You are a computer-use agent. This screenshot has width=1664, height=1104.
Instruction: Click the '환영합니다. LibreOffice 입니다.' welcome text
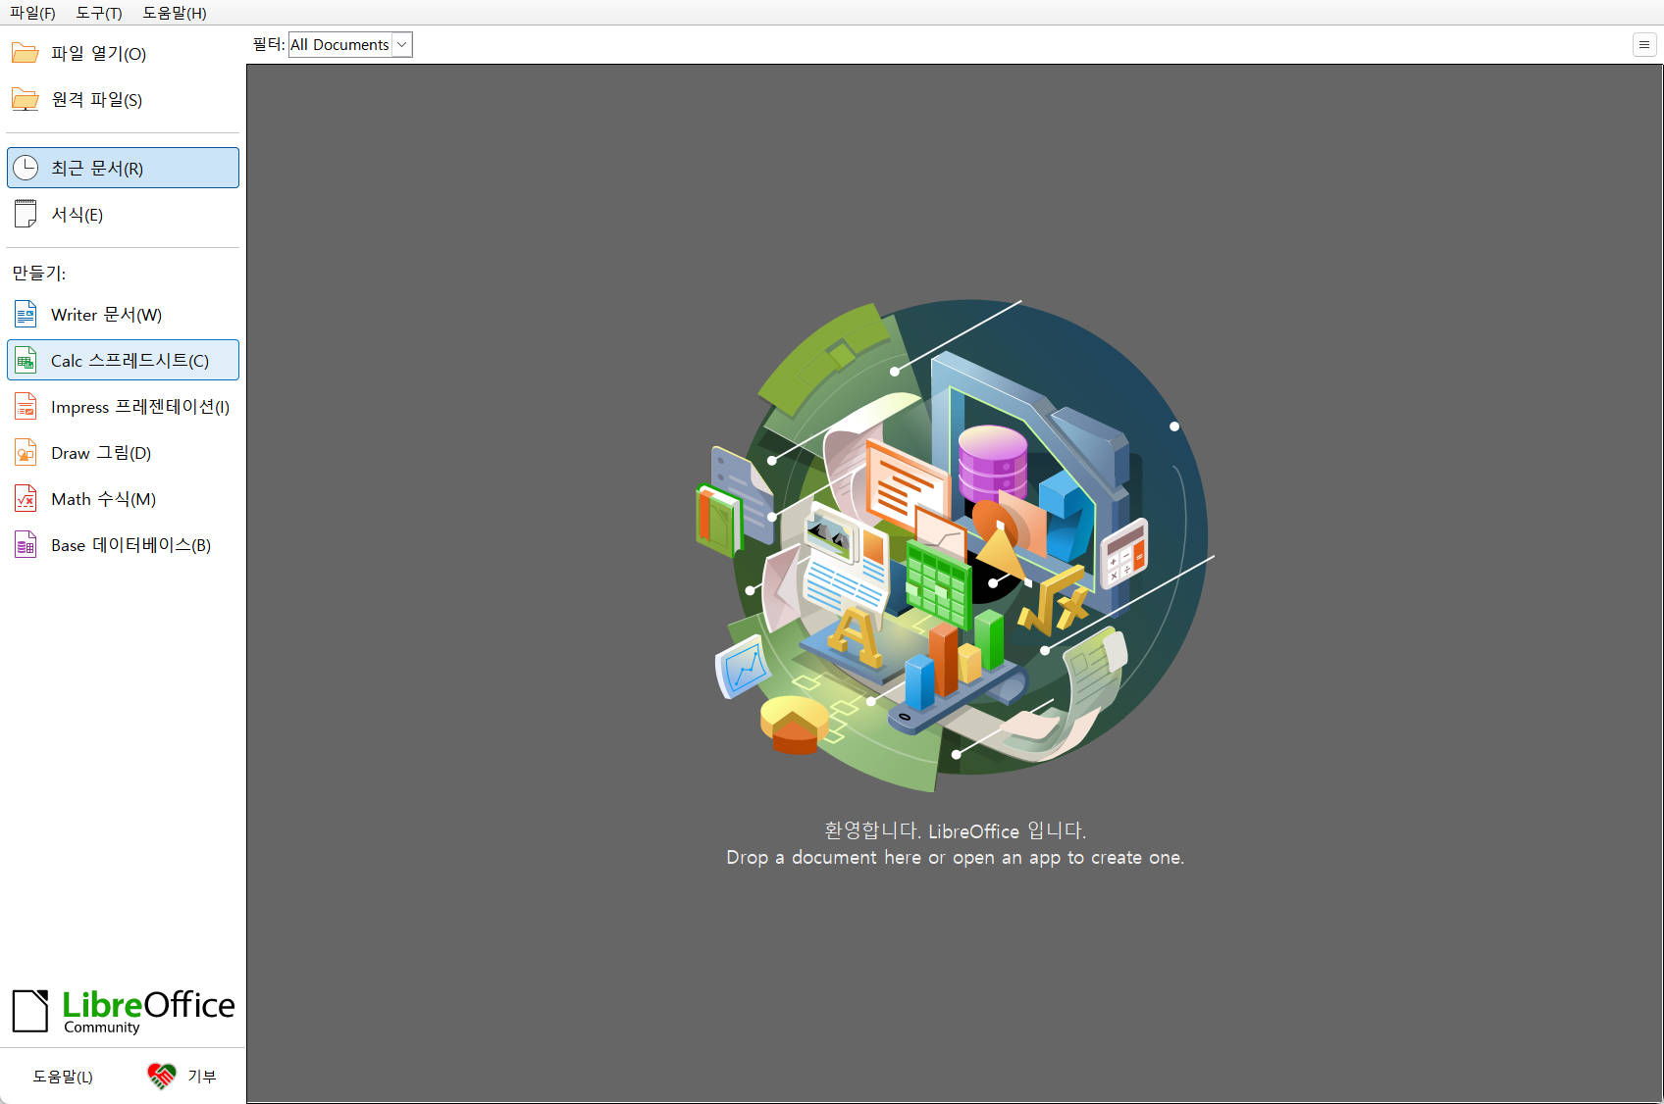click(x=956, y=830)
